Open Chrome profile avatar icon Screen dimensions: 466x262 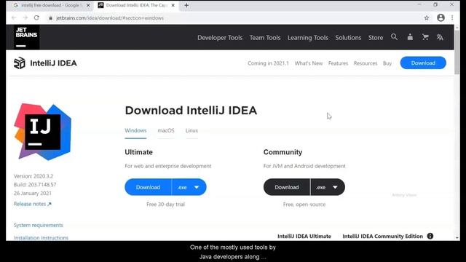[441, 17]
